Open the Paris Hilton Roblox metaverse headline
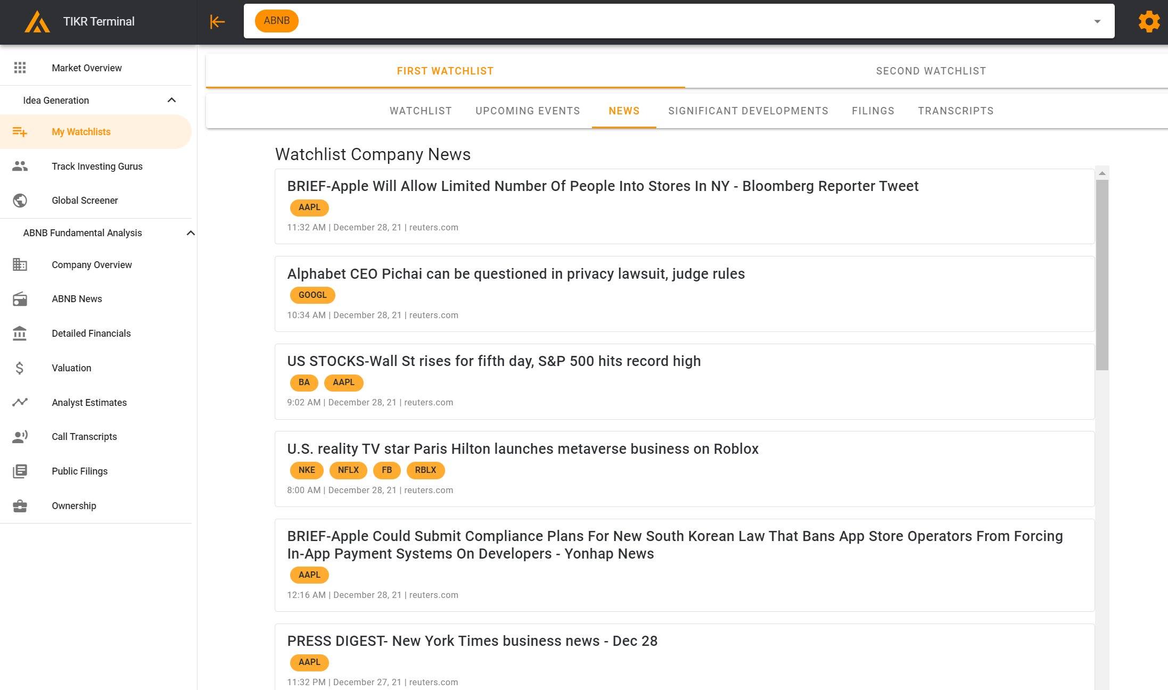Viewport: 1168px width, 690px height. (x=523, y=449)
